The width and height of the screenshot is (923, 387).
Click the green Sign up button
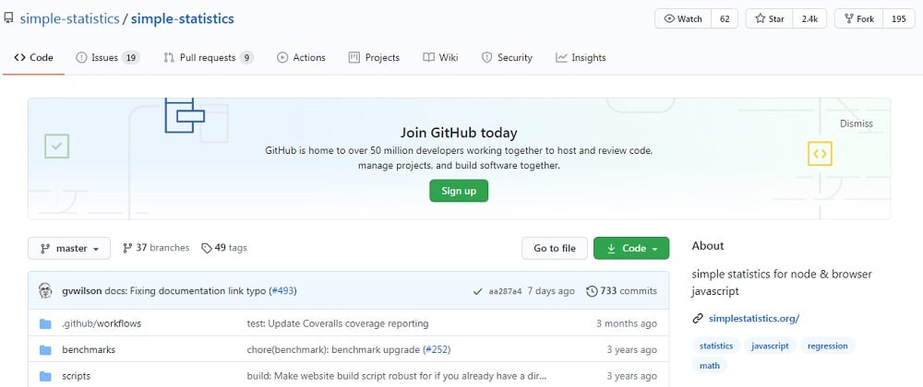(x=459, y=191)
